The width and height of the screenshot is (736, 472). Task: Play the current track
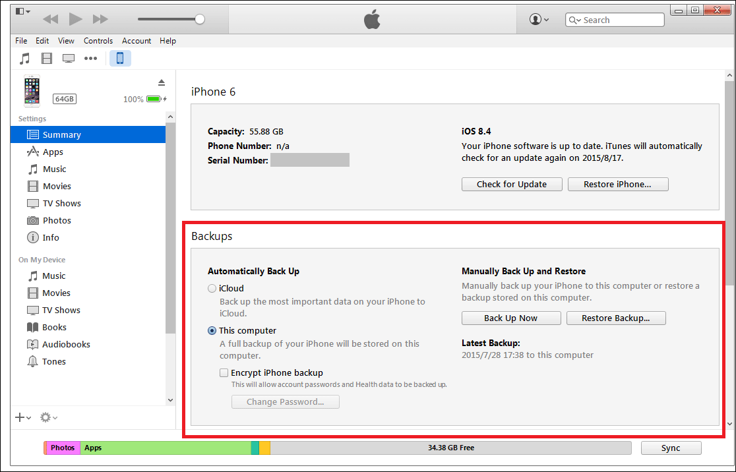click(x=76, y=19)
